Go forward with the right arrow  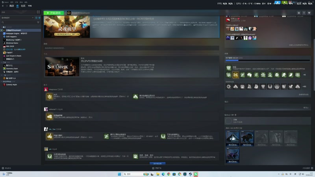click(x=7, y=6)
